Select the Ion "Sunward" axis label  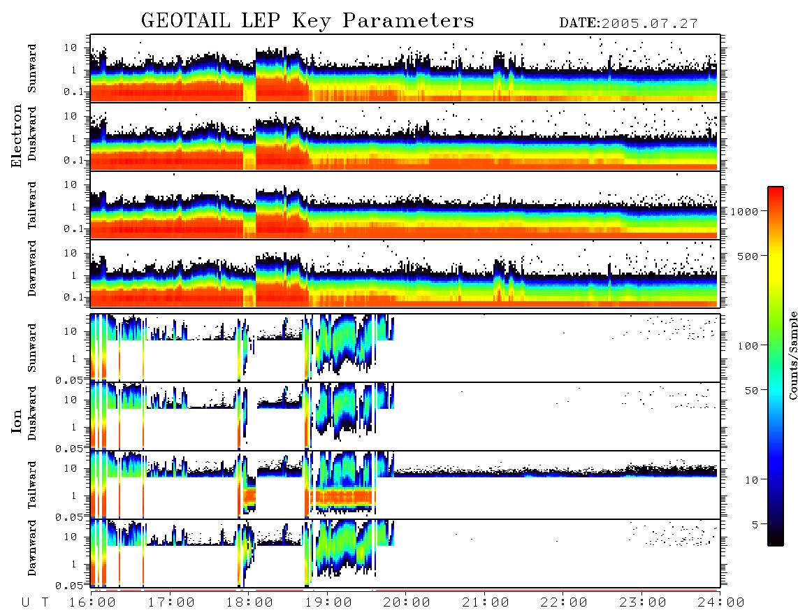tap(32, 347)
